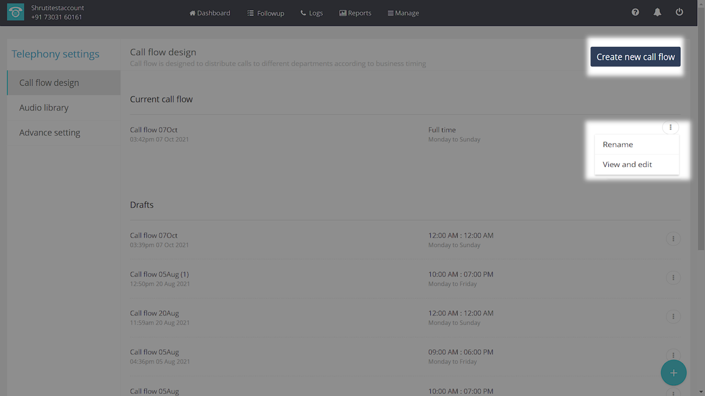Open Reports section
Screen dimensions: 705x396
coord(355,13)
